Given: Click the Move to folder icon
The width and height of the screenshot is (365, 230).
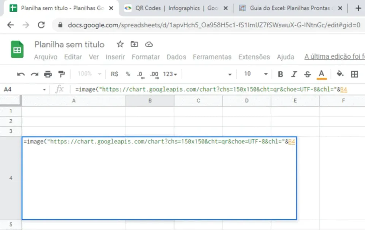Looking at the screenshot, I should coord(134,44).
